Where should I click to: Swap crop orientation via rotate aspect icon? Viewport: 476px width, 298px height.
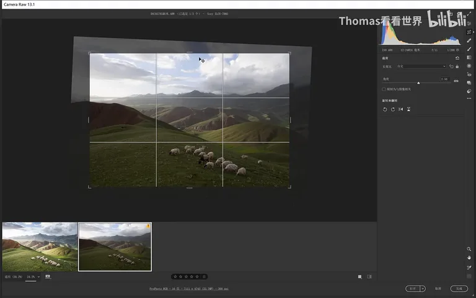tap(451, 66)
